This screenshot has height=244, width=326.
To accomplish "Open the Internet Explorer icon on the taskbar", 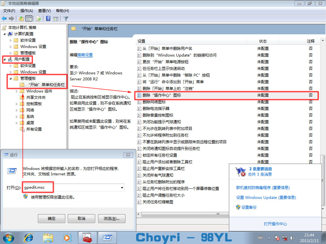I will click(x=28, y=238).
